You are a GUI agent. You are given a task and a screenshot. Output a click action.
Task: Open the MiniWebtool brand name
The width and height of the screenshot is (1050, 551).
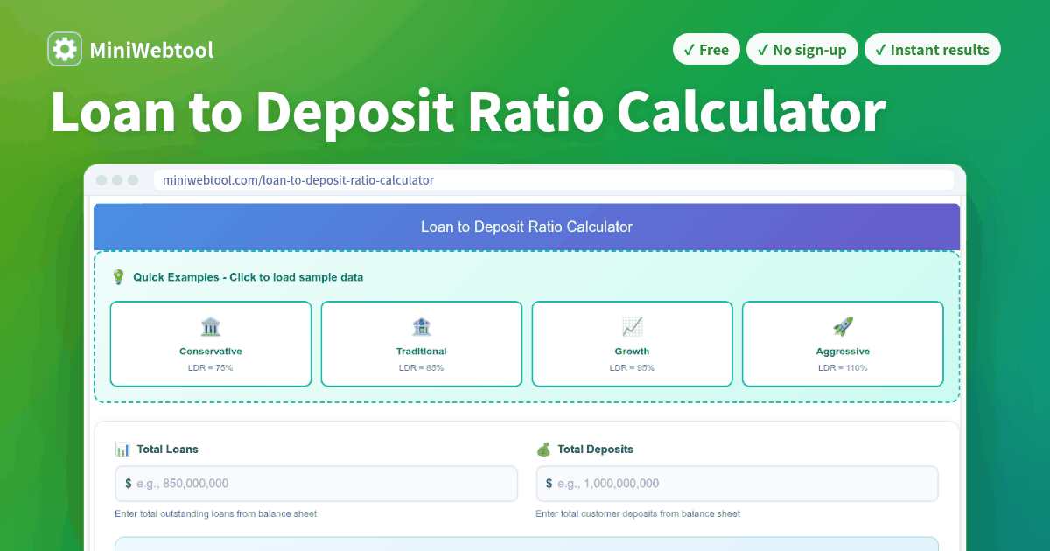coord(151,50)
